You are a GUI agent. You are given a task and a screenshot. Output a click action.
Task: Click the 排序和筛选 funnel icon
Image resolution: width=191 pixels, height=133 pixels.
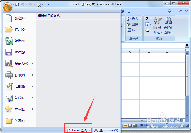pyautogui.click(x=158, y=21)
